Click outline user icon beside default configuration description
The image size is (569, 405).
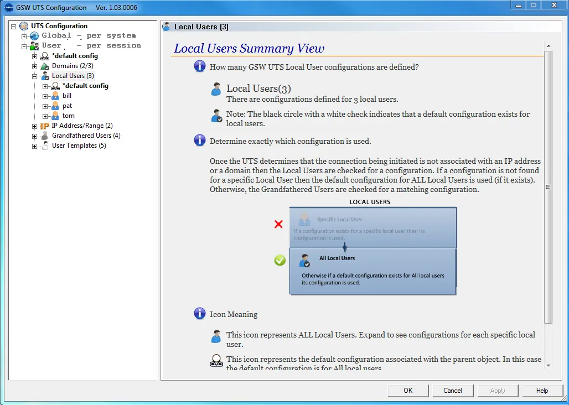[x=216, y=361]
